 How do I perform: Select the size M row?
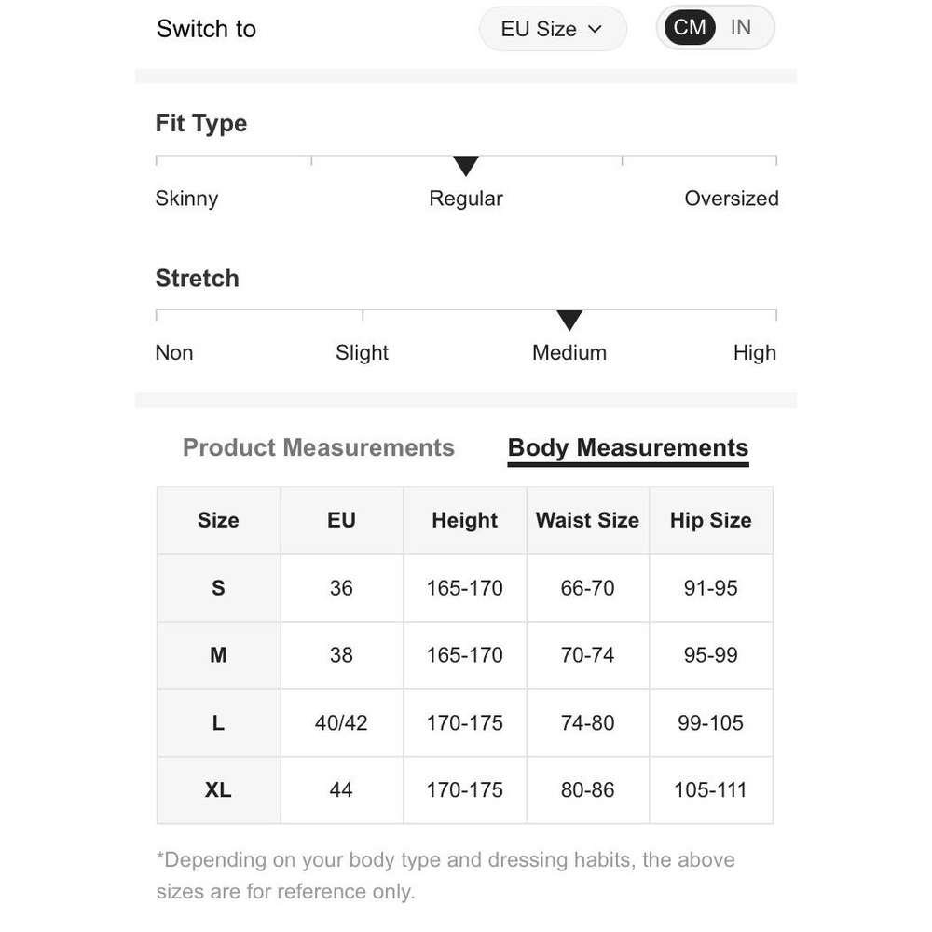(218, 655)
